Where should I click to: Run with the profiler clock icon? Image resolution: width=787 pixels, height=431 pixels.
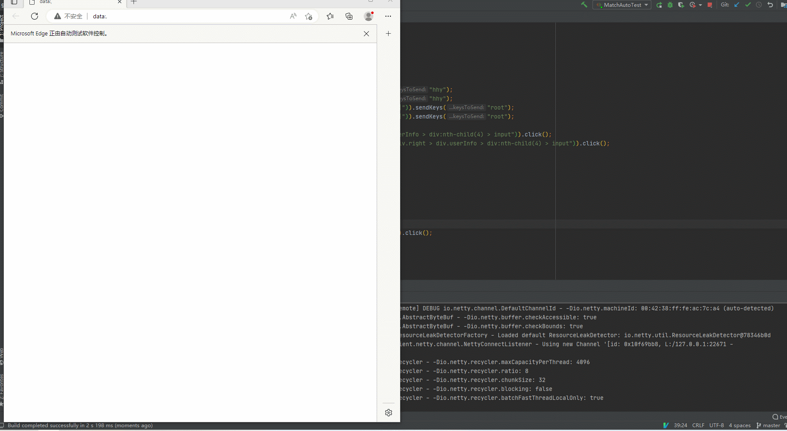692,5
